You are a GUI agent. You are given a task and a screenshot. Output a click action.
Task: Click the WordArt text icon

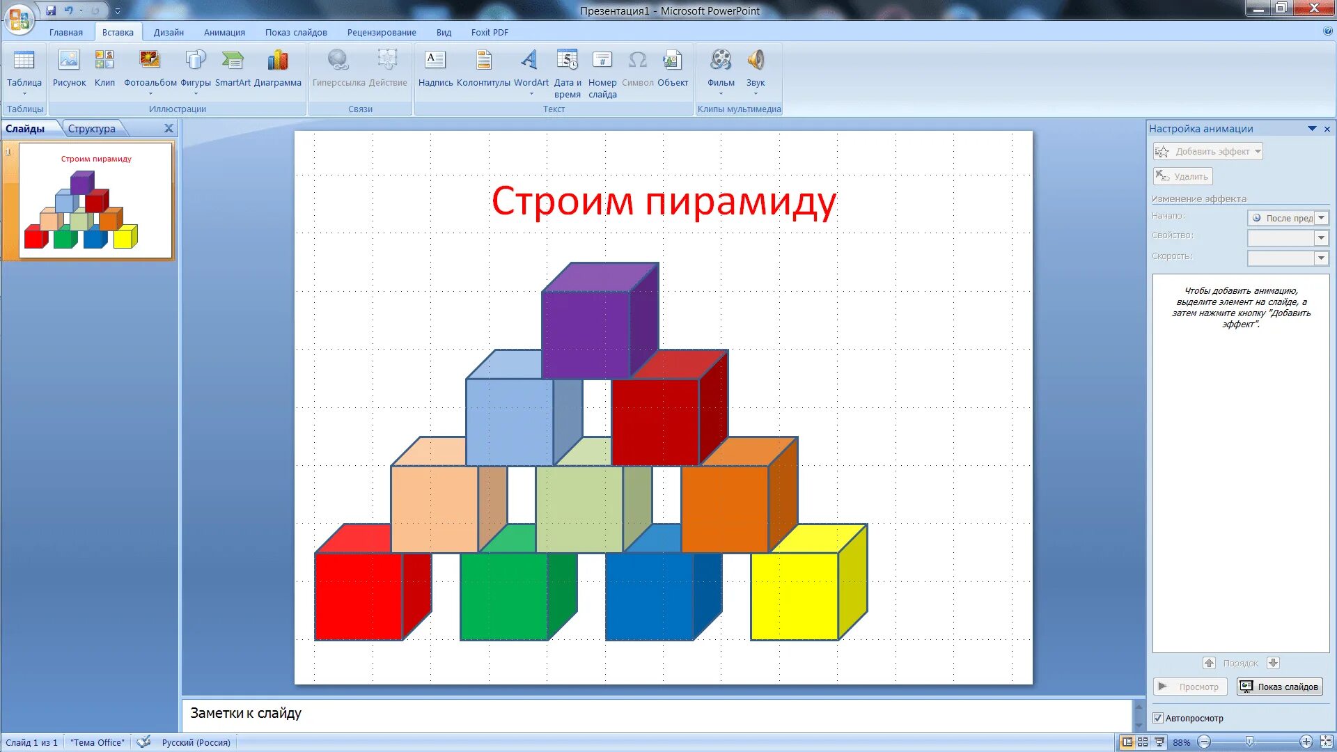pyautogui.click(x=531, y=61)
